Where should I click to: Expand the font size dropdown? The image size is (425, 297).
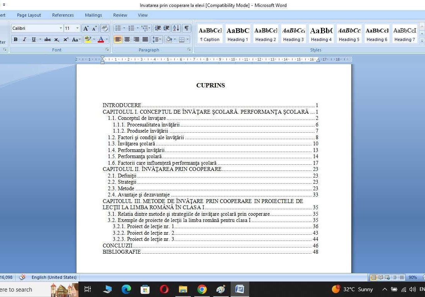(77, 28)
